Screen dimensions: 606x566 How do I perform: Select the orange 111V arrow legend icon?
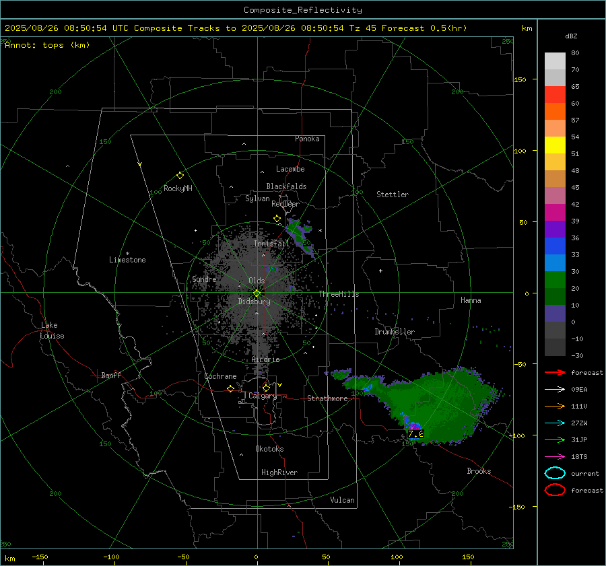[x=555, y=406]
